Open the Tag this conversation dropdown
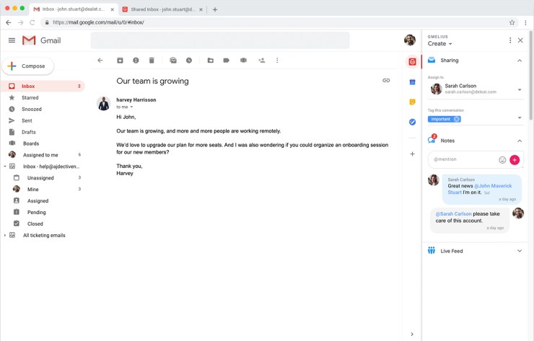This screenshot has width=534, height=341. 520,118
